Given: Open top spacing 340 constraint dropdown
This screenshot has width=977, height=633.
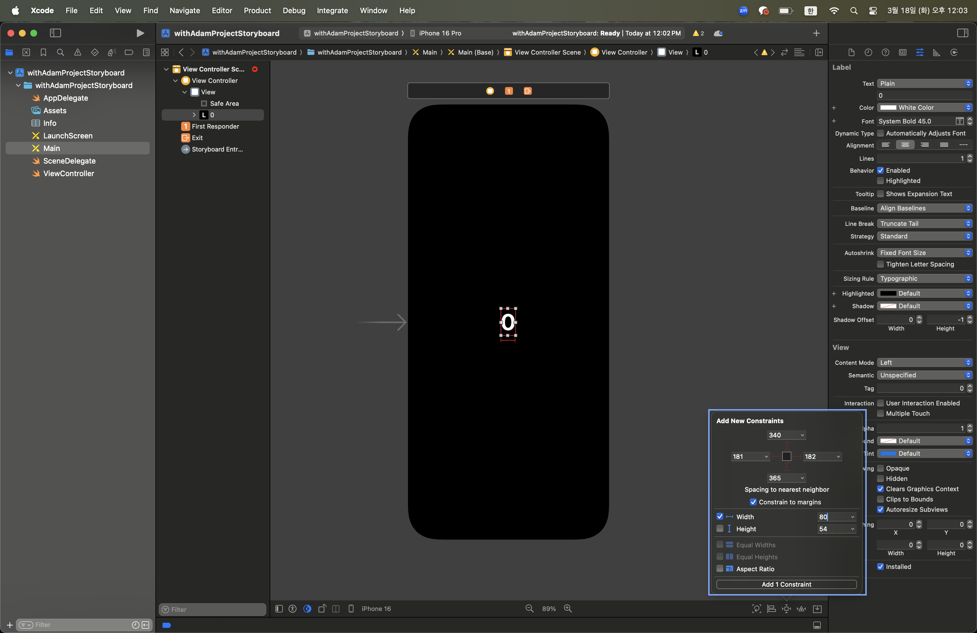Looking at the screenshot, I should pos(802,435).
